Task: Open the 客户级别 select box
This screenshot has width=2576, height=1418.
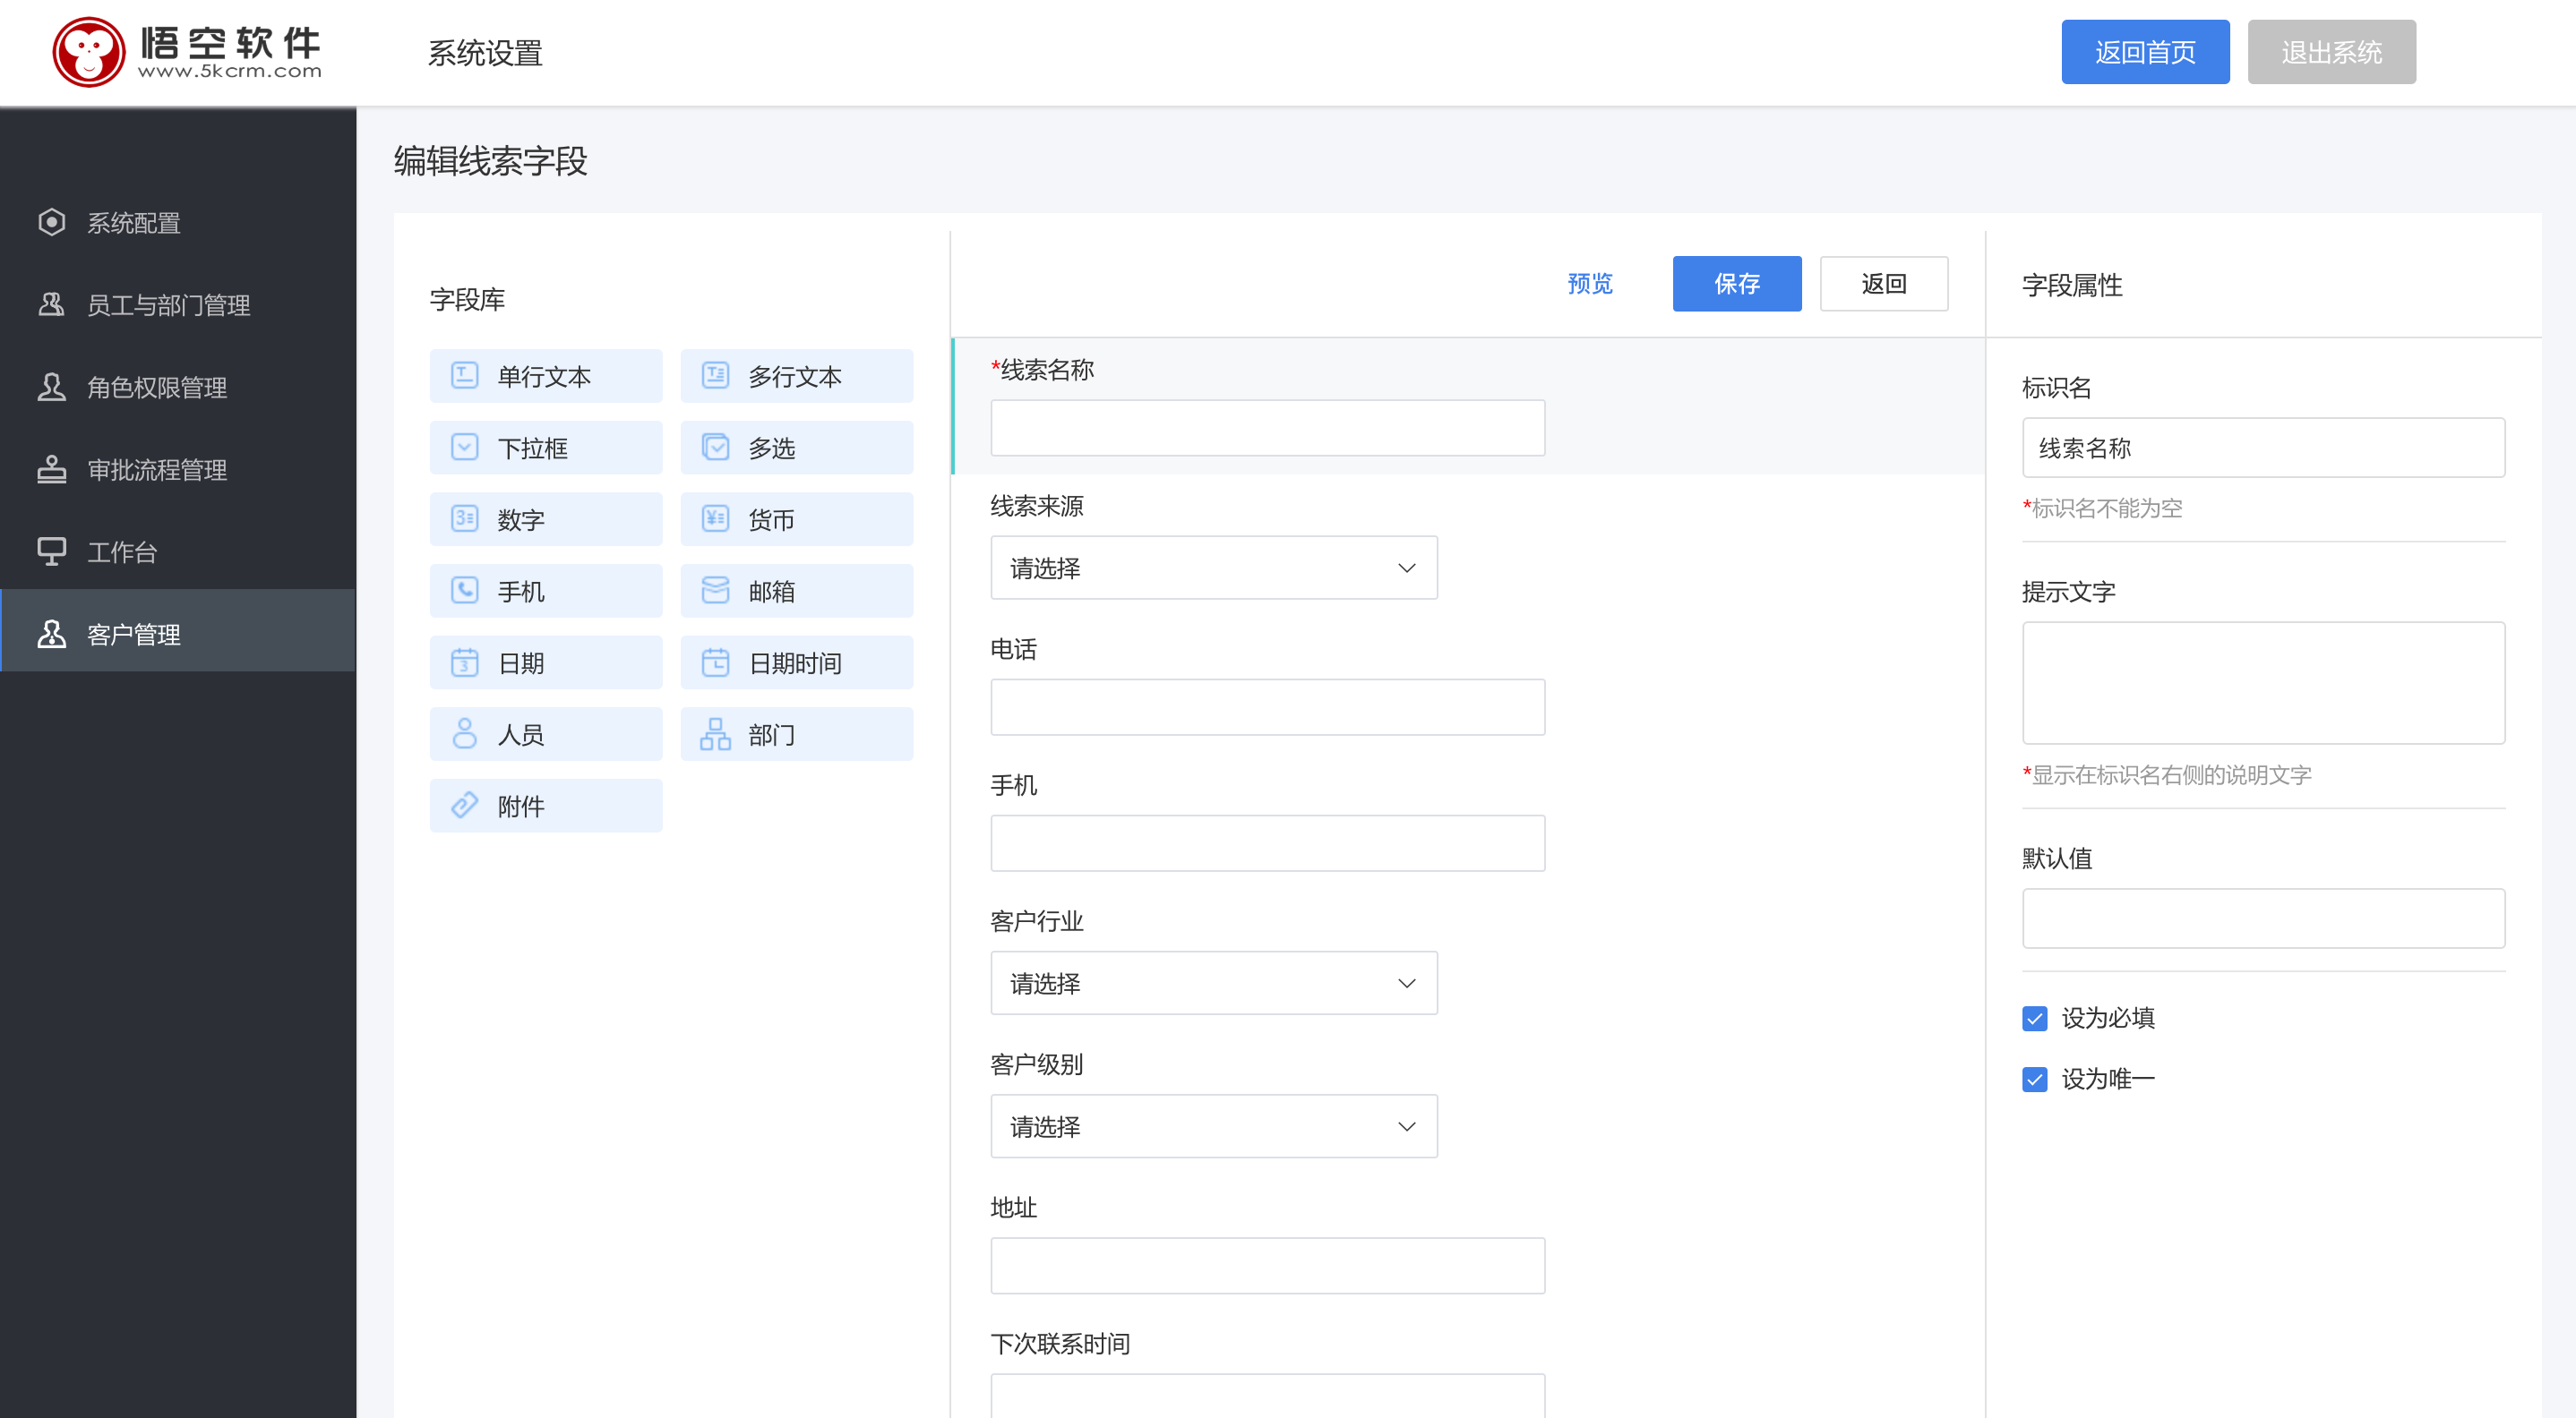Action: (1213, 1126)
